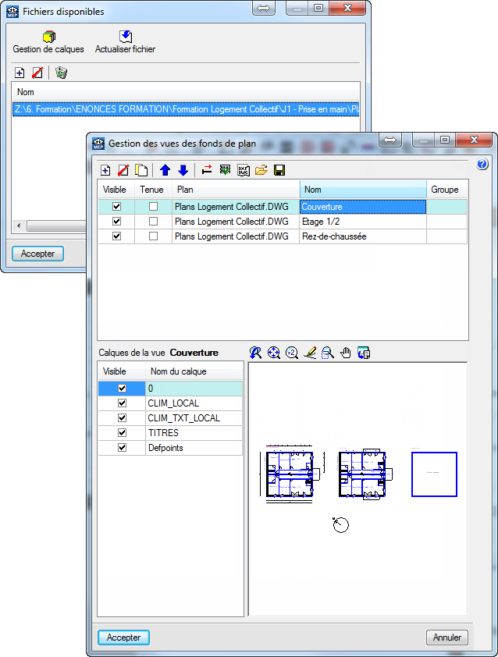Click the Groupe column header
Image resolution: width=498 pixels, height=657 pixels.
[446, 190]
